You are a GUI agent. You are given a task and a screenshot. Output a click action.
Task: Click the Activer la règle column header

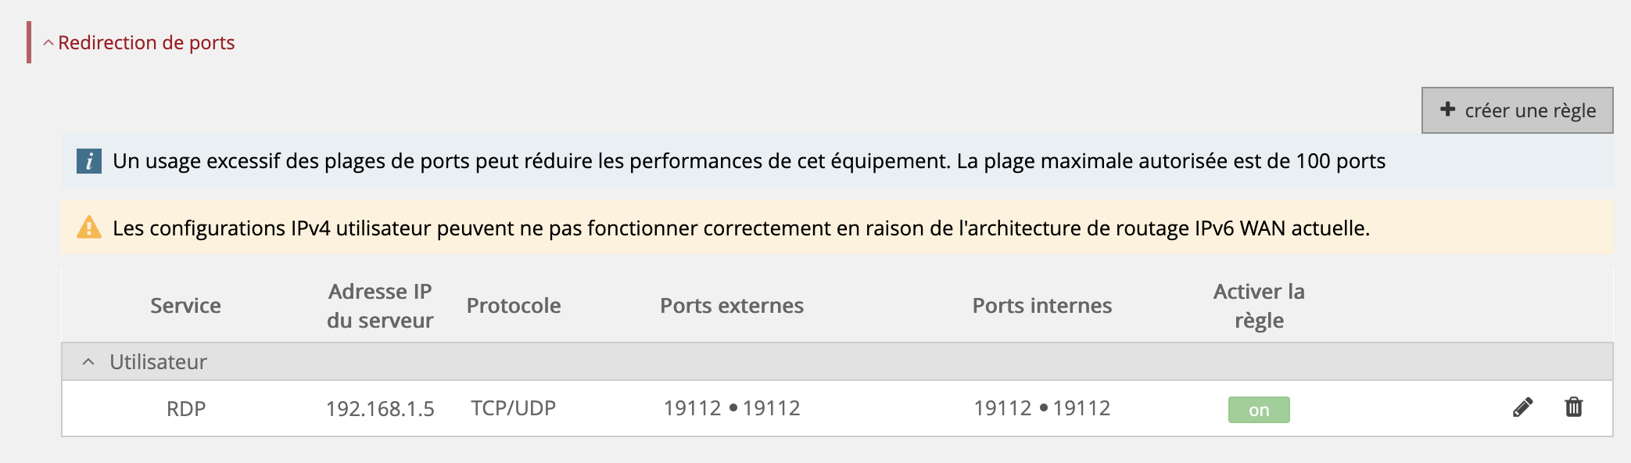tap(1259, 306)
